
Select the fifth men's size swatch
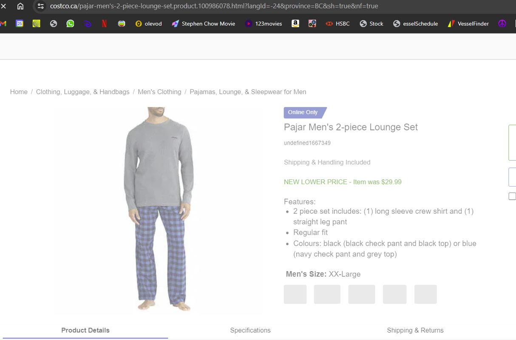[x=425, y=294]
